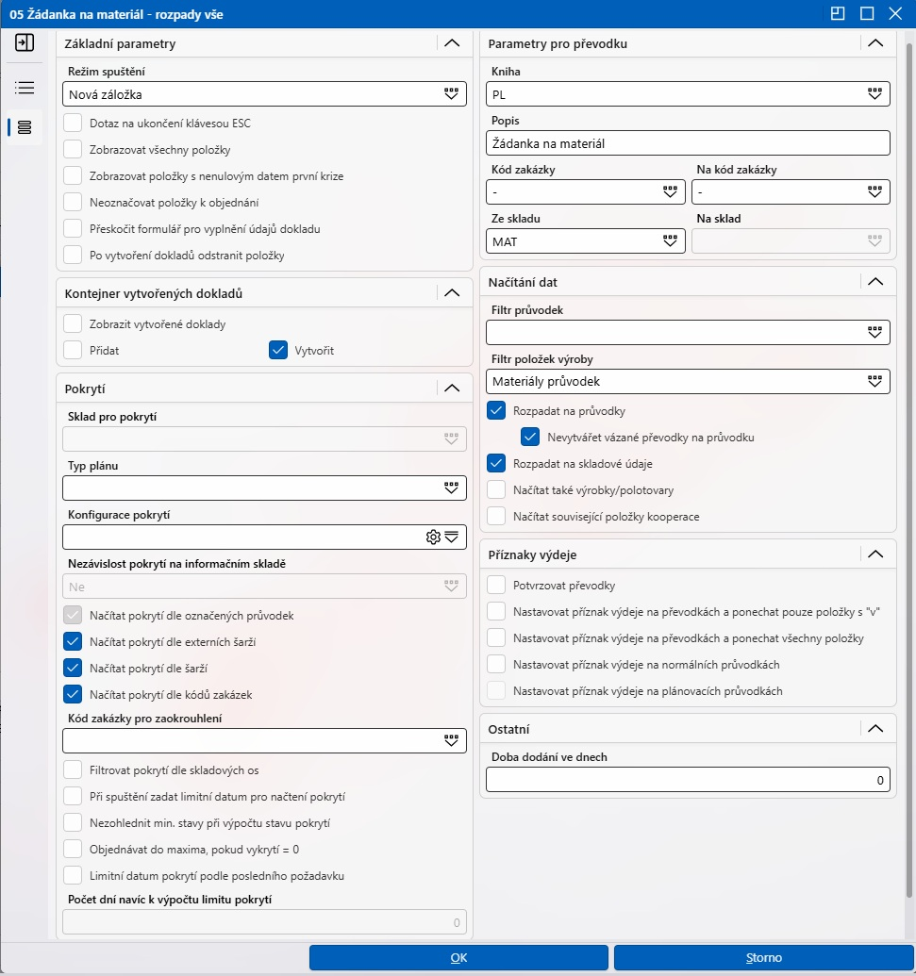This screenshot has width=916, height=976.
Task: Check Nastavovat příznak výdeje na normálních průvodkách
Action: click(x=496, y=664)
